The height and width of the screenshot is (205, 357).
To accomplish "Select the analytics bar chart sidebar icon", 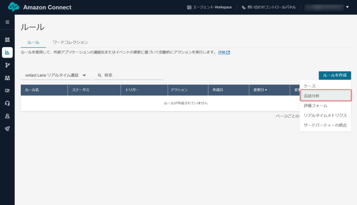I will click(7, 52).
